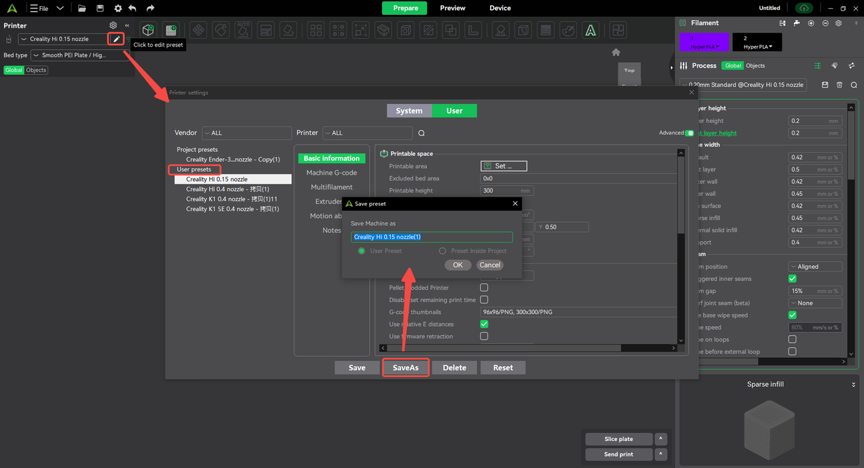Open the Machine G-code section
Screen dimensions: 864x468
[x=331, y=173]
